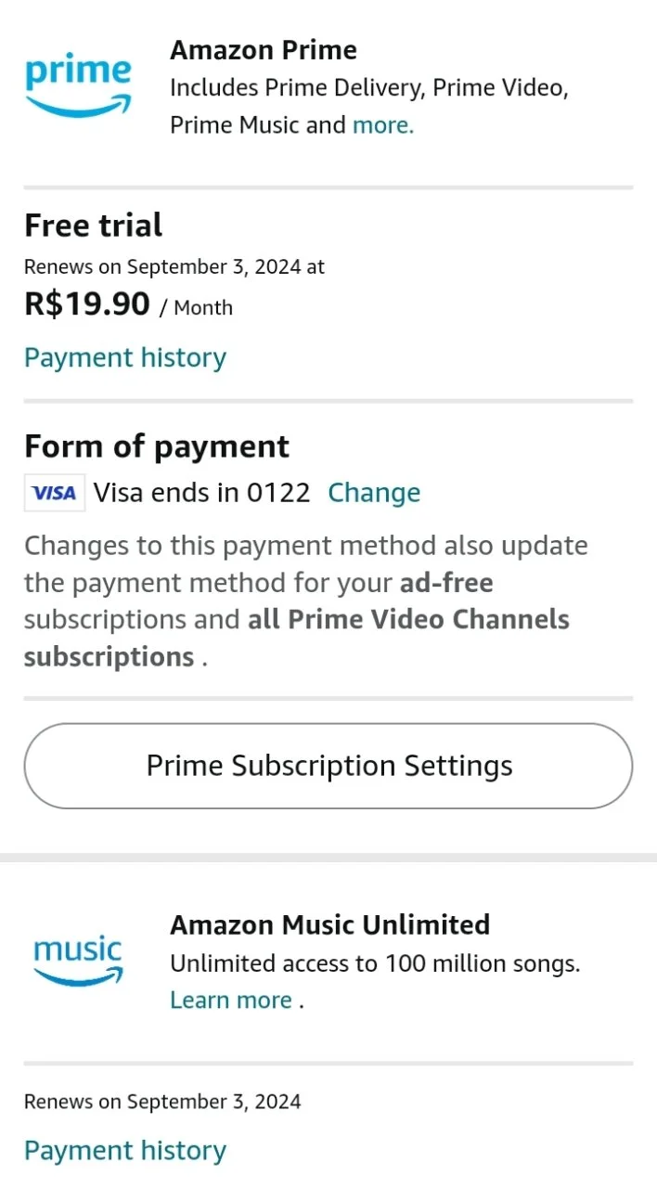
Task: Tap the Amazon Prime logo icon
Action: 78,86
